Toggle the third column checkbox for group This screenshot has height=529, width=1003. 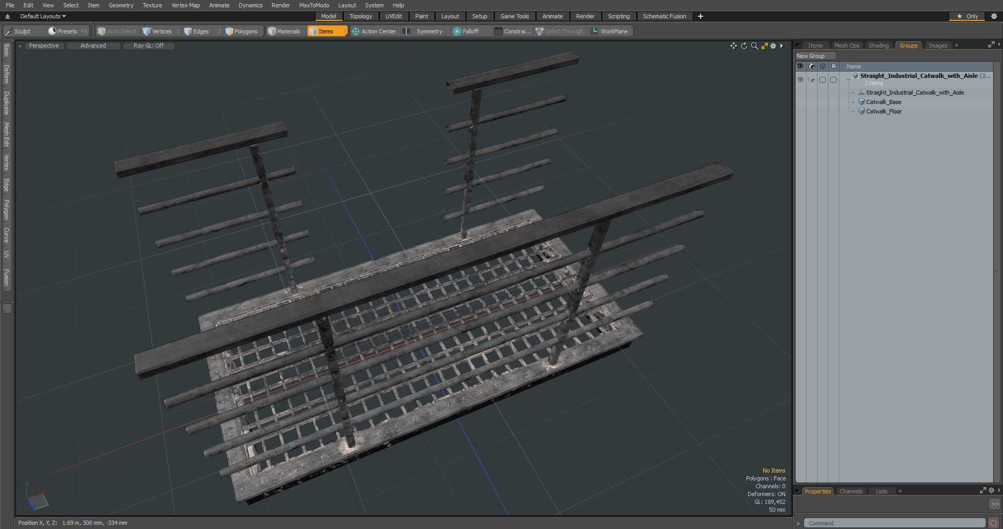[822, 79]
